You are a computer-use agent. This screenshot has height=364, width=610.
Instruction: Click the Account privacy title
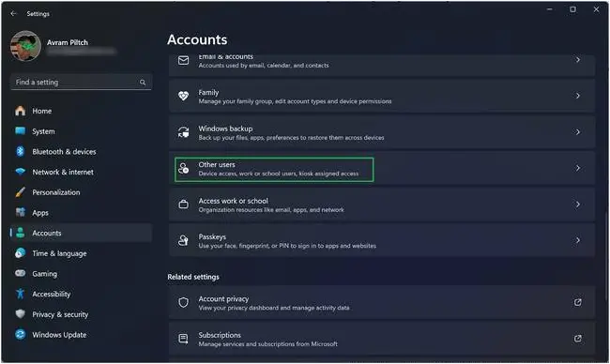[223, 298]
